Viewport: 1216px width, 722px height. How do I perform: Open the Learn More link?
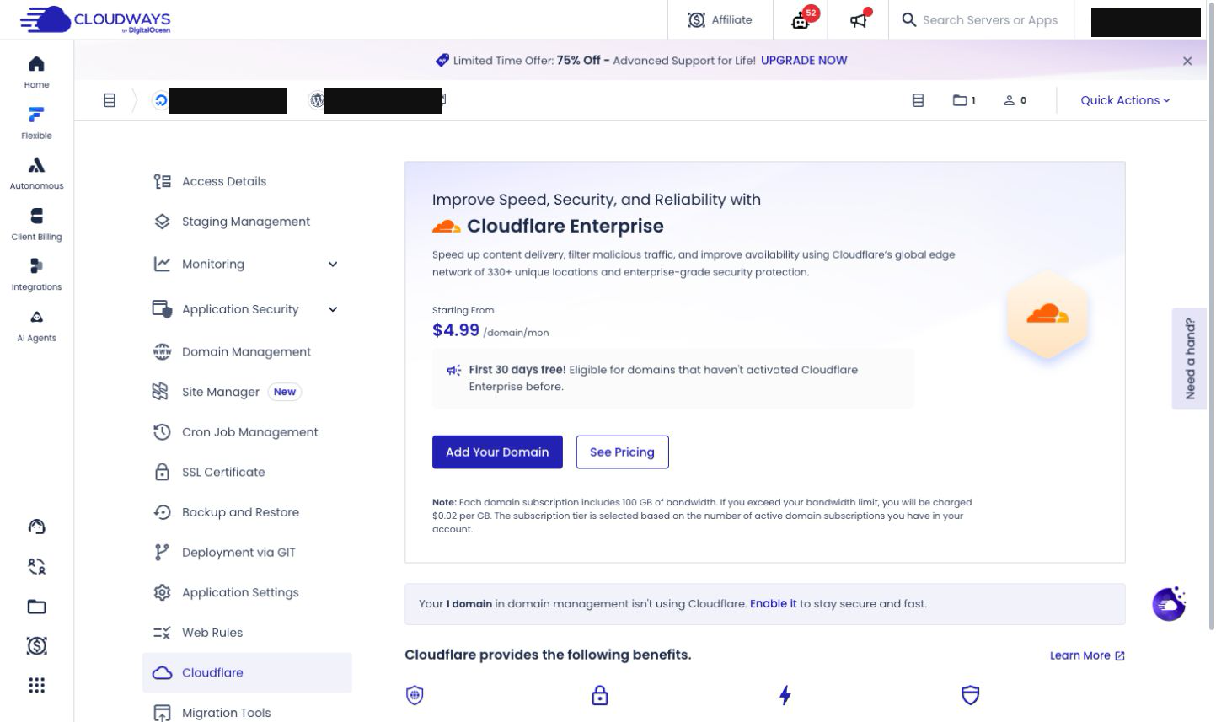pos(1087,655)
